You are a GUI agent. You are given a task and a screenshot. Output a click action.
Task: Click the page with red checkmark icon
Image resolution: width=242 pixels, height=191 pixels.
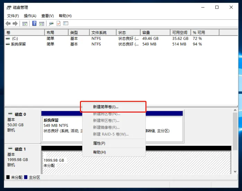pyautogui.click(x=59, y=23)
